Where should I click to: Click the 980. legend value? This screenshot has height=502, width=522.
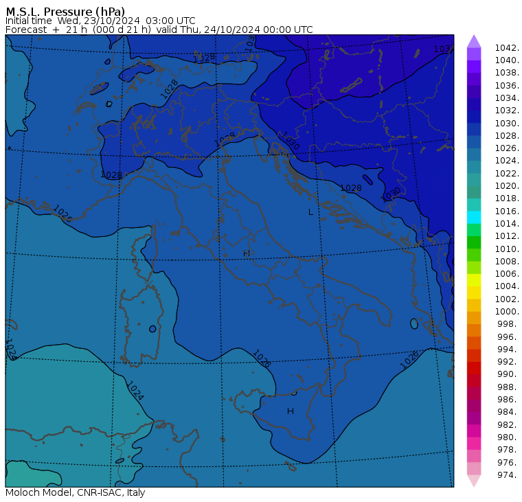tap(508, 437)
